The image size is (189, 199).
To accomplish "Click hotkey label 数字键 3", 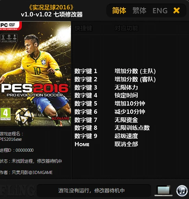I will (86, 87).
